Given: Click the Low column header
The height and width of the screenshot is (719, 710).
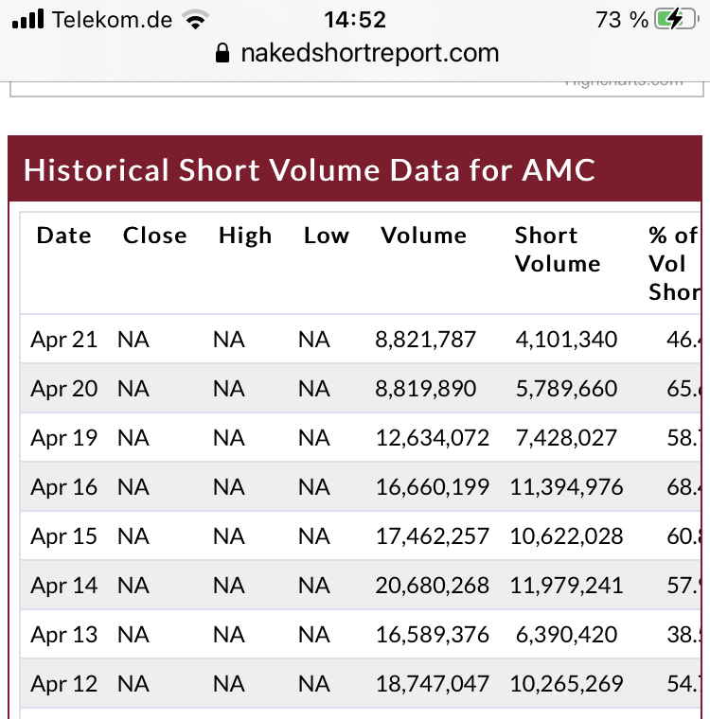Looking at the screenshot, I should 326,236.
